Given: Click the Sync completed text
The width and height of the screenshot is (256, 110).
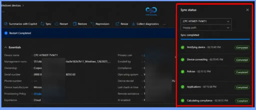Looking at the screenshot, I should pyautogui.click(x=190, y=35).
